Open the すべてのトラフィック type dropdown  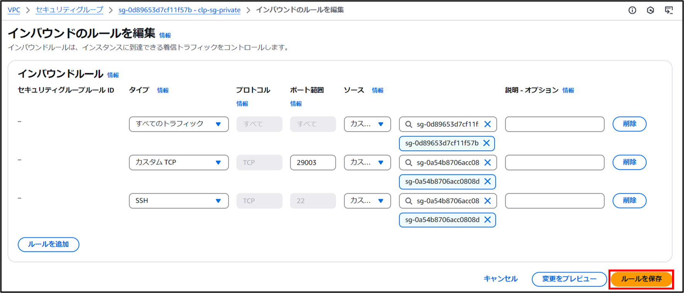tap(178, 124)
